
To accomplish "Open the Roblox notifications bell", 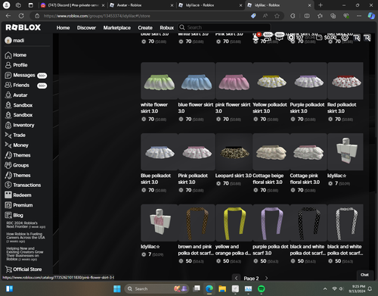I will click(x=256, y=37).
